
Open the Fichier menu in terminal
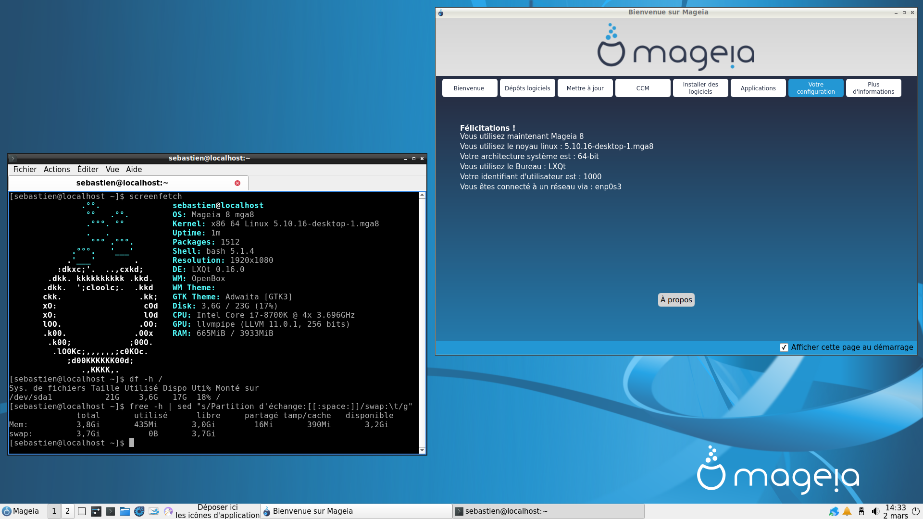coord(25,170)
